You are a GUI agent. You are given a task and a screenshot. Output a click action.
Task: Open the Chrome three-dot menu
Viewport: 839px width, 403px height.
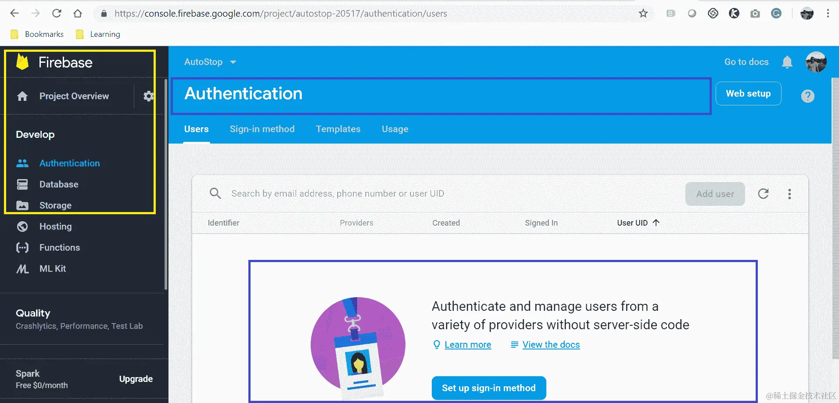[828, 13]
